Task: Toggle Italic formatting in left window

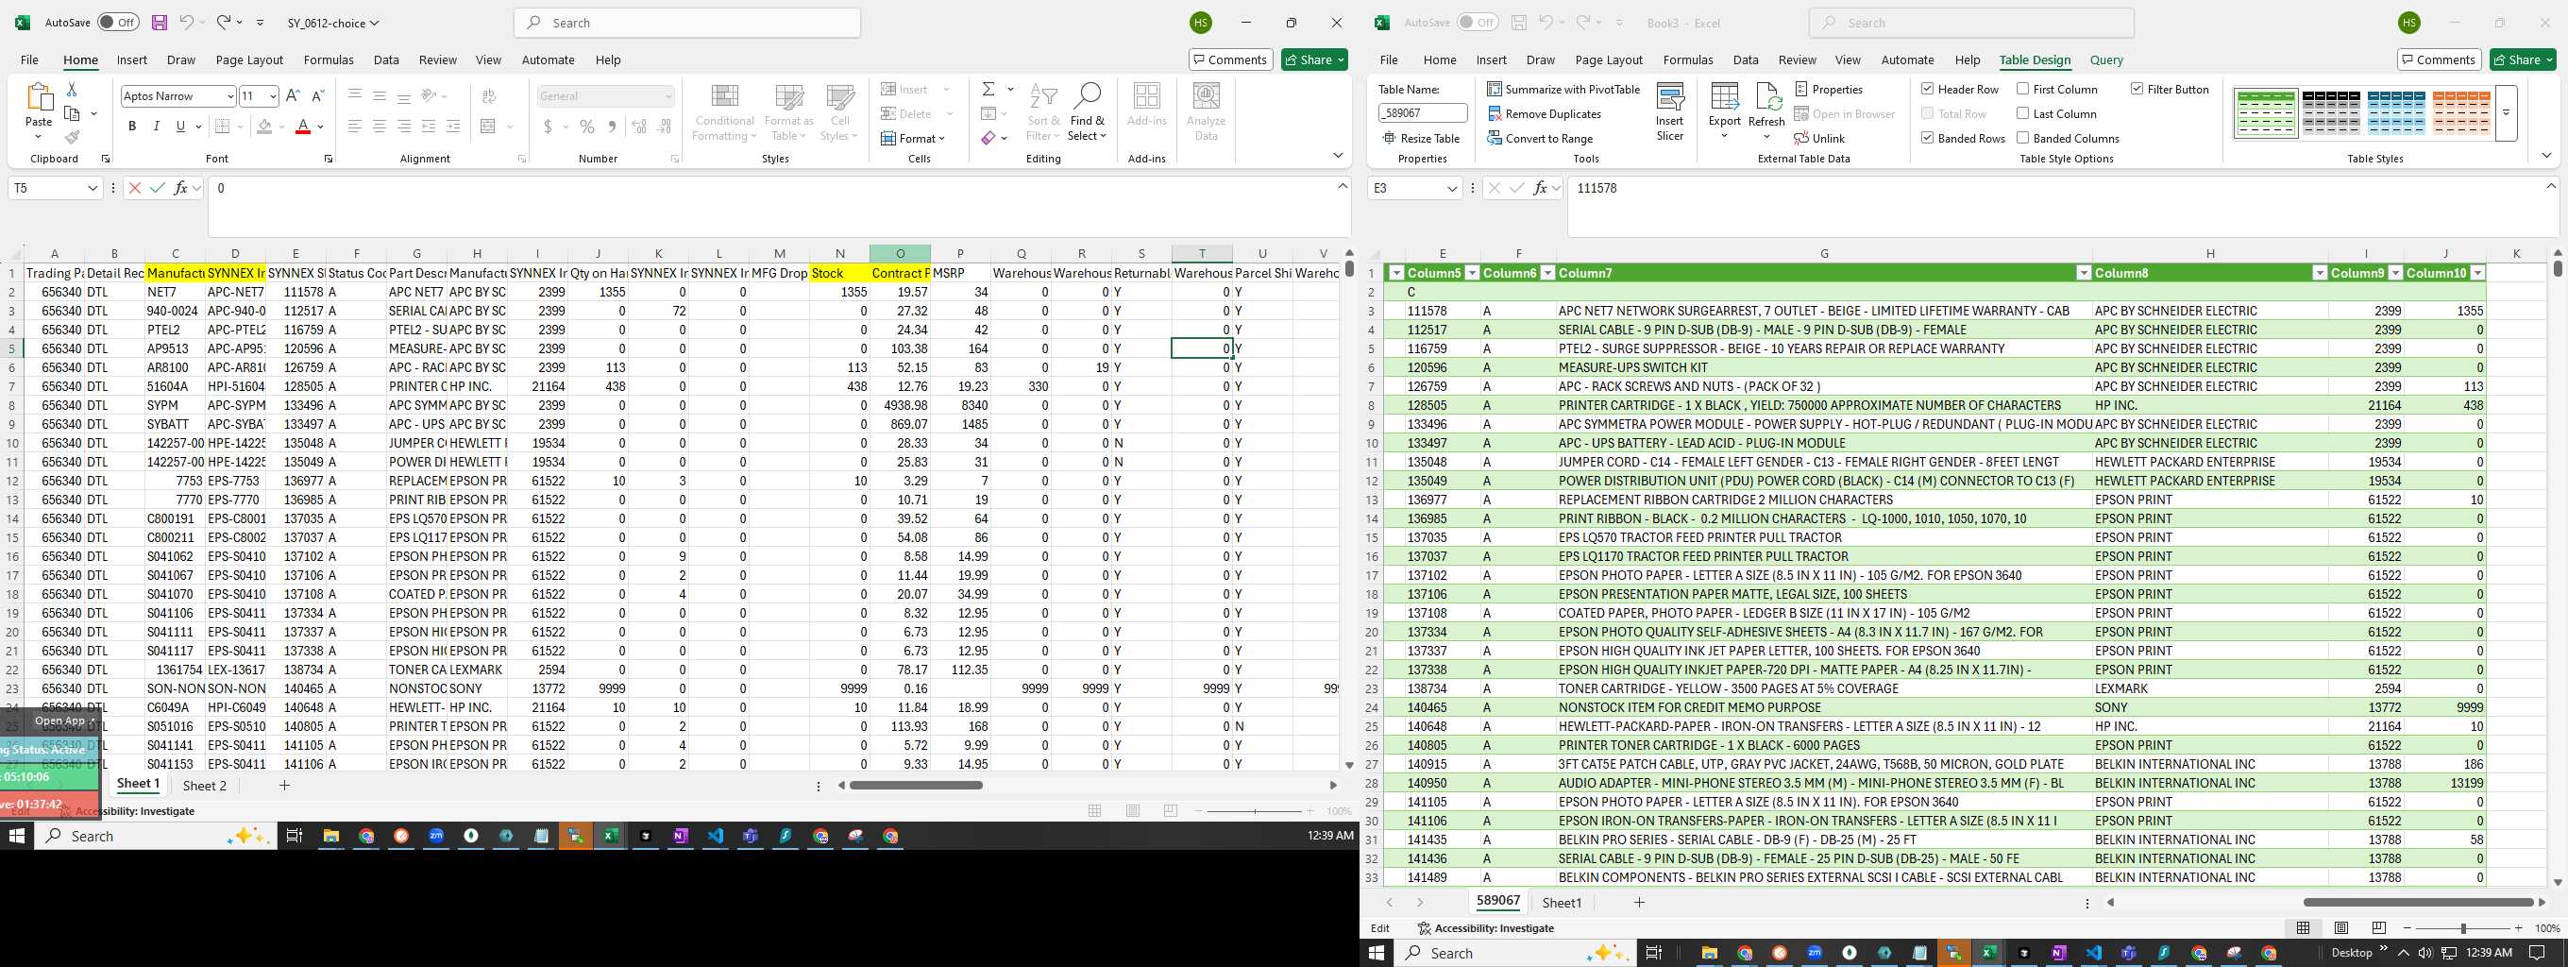Action: click(x=156, y=127)
